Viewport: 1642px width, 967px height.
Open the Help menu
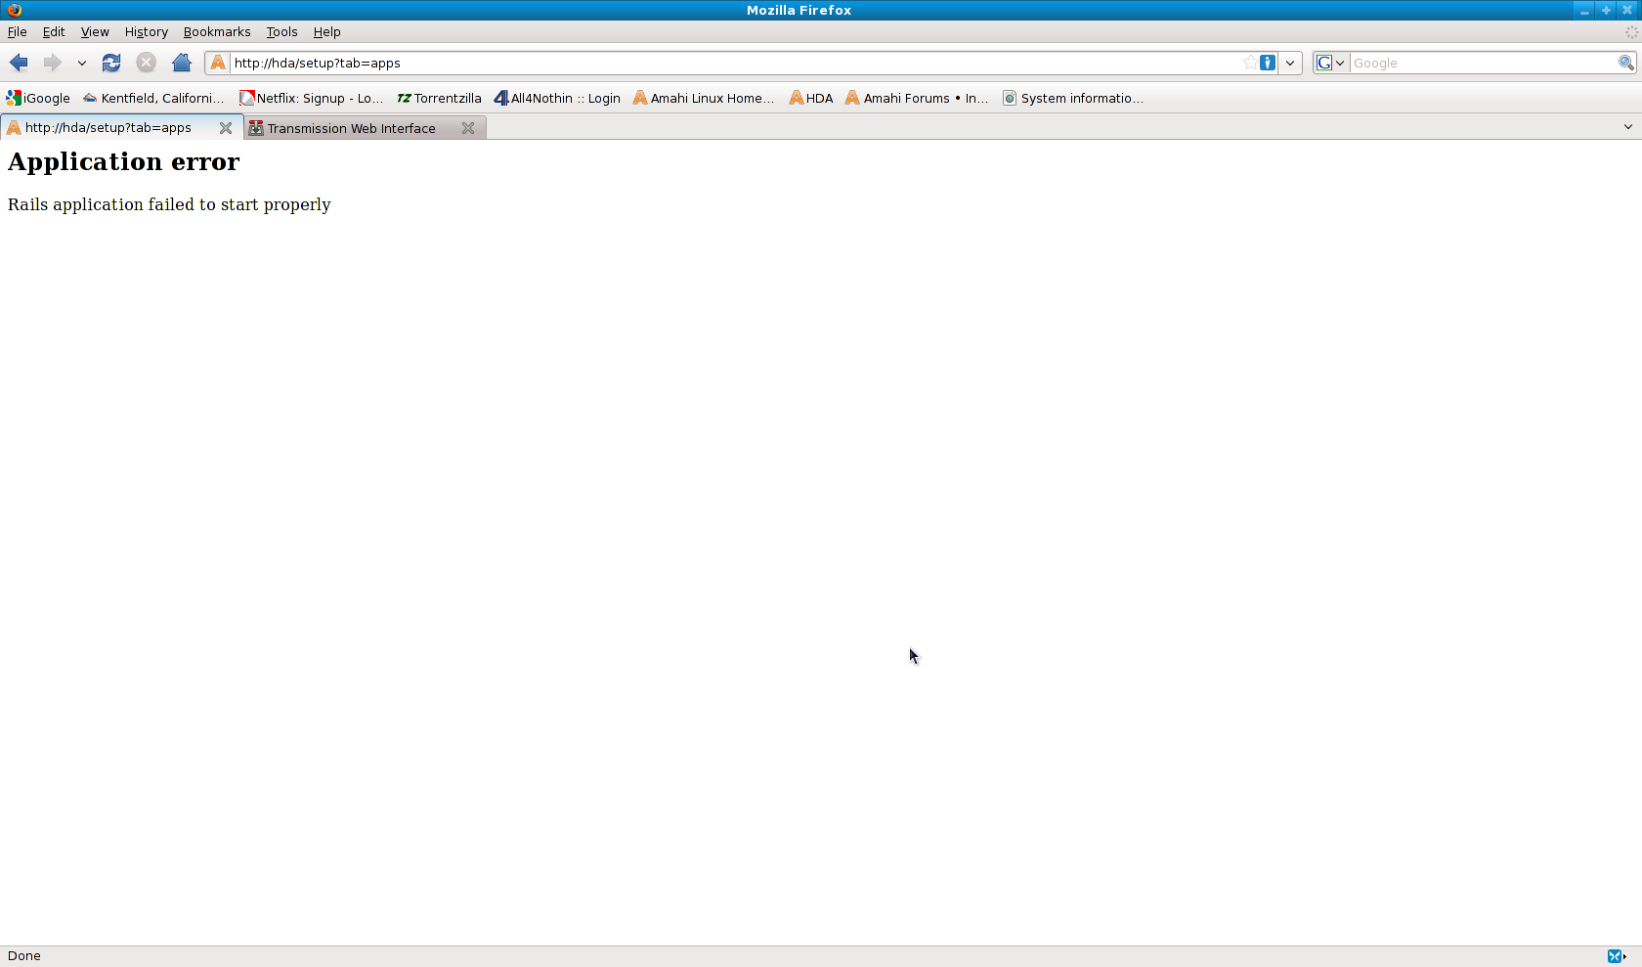tap(326, 31)
